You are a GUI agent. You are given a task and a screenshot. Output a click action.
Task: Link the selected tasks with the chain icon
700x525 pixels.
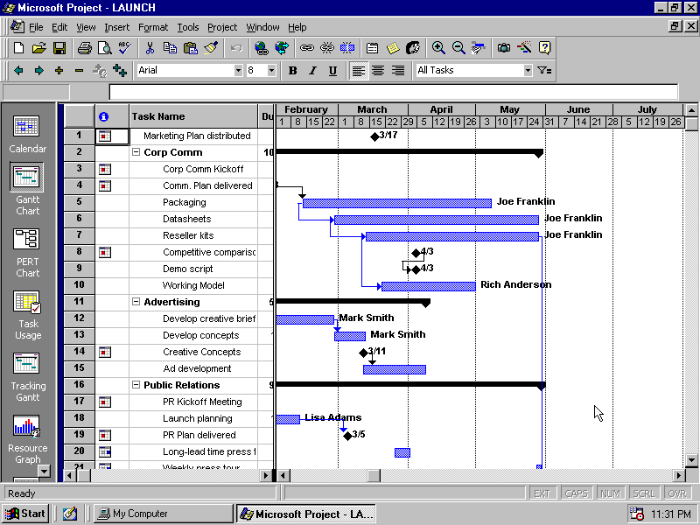click(x=307, y=48)
